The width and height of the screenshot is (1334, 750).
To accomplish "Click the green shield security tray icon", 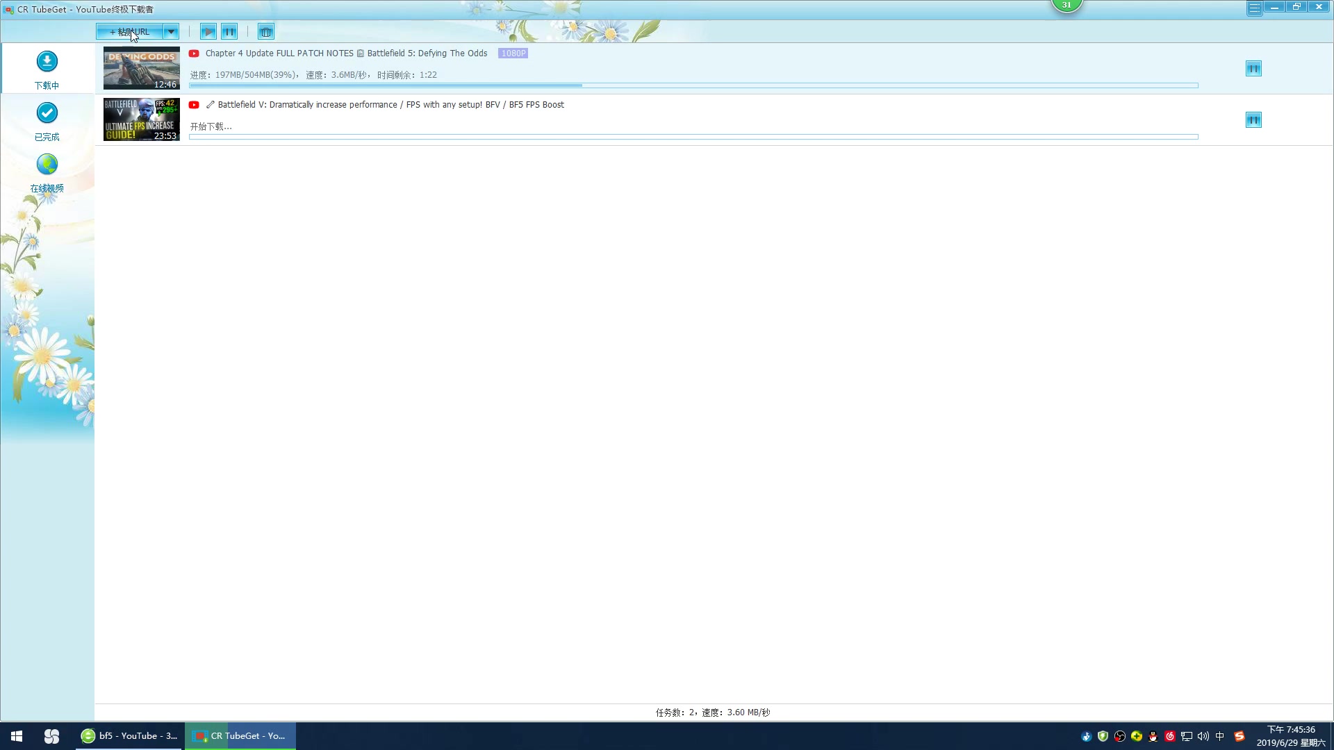I will 1103,736.
